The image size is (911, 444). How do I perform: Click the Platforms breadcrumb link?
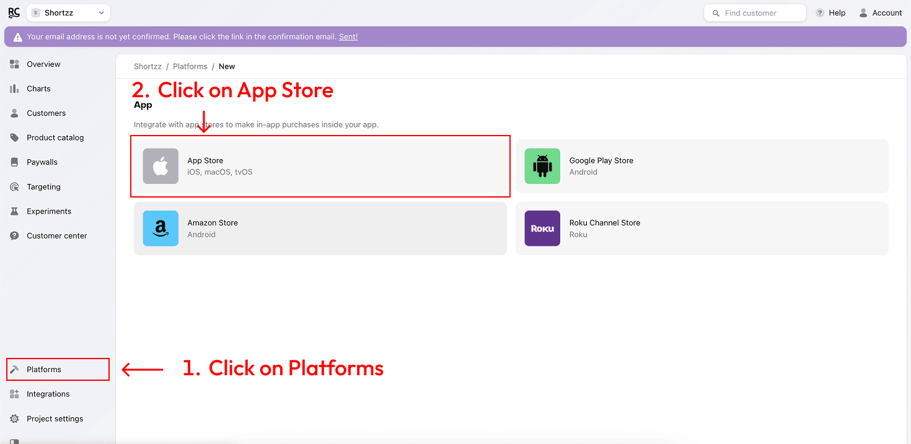click(x=190, y=66)
